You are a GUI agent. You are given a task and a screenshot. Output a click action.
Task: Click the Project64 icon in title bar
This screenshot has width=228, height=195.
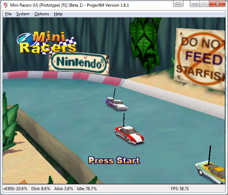pos(6,5)
